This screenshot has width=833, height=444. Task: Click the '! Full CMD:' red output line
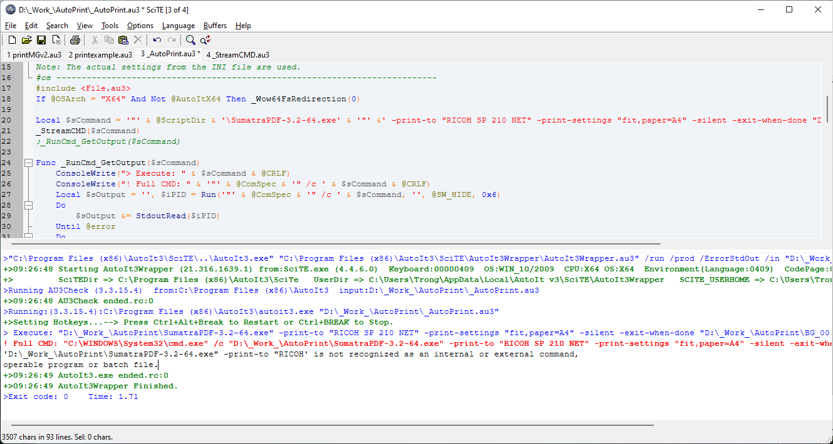tap(418, 343)
